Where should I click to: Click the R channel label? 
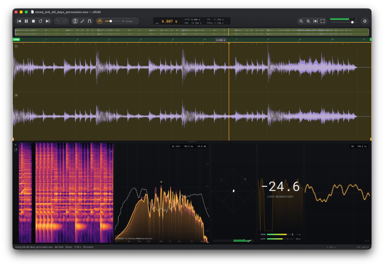16,95
